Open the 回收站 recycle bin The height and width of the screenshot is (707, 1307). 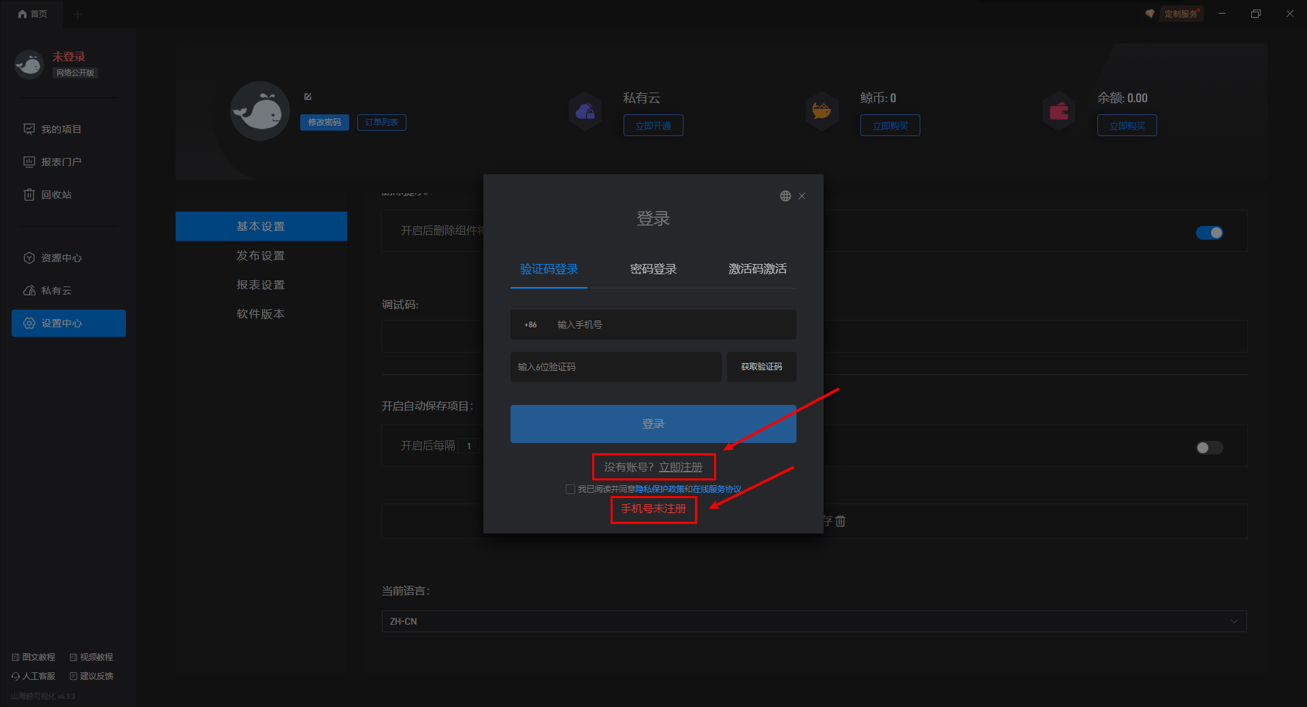coord(68,195)
